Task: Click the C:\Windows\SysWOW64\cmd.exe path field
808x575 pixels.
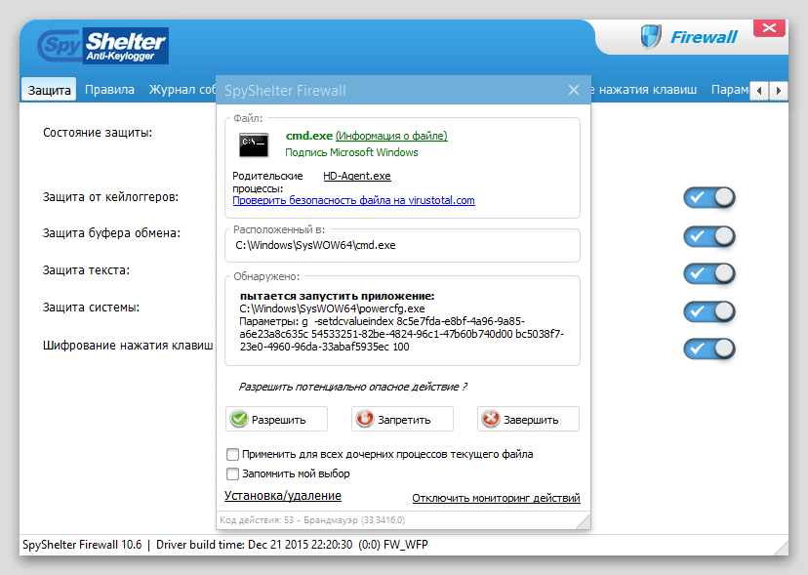Action: click(x=402, y=245)
